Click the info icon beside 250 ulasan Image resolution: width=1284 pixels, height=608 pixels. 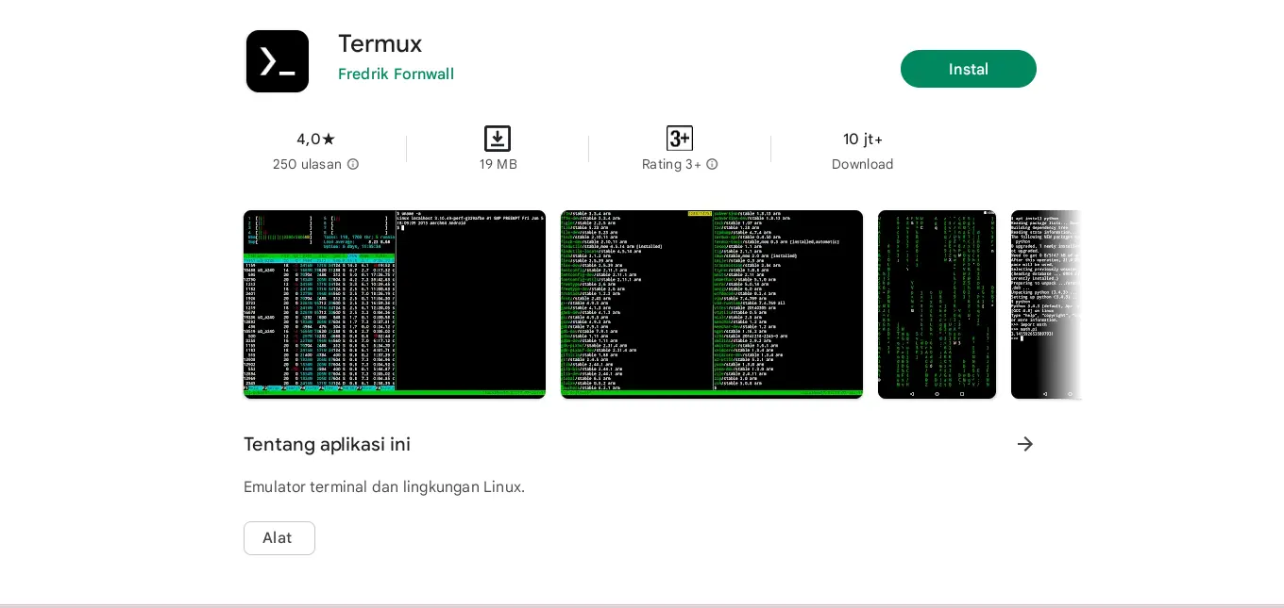tap(353, 164)
